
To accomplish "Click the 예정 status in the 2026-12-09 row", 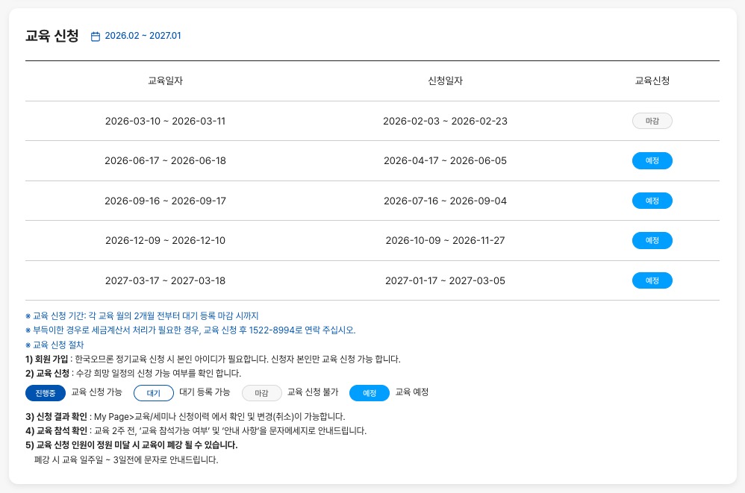I will [x=652, y=240].
